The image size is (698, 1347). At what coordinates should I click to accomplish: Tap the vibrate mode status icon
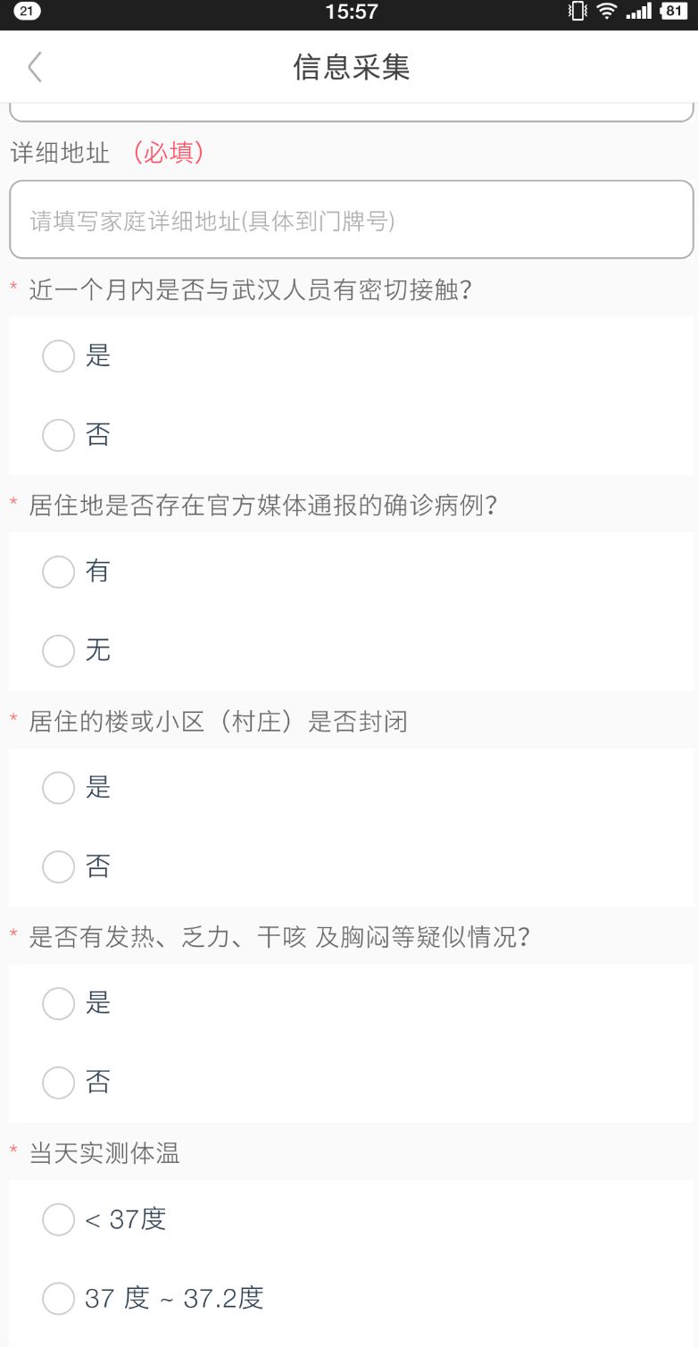[578, 12]
